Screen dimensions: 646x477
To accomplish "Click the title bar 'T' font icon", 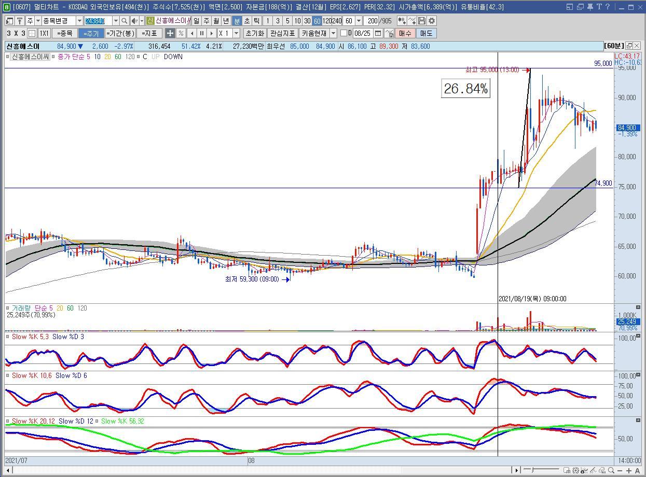I will 599,7.
